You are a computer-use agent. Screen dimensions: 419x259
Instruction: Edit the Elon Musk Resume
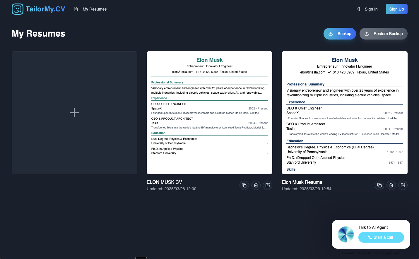pos(403,185)
